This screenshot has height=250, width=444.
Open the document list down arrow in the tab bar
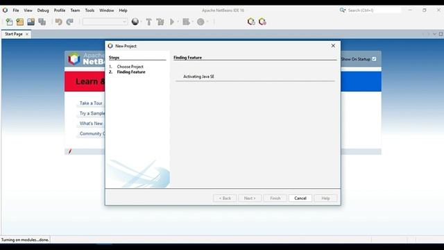click(x=434, y=34)
